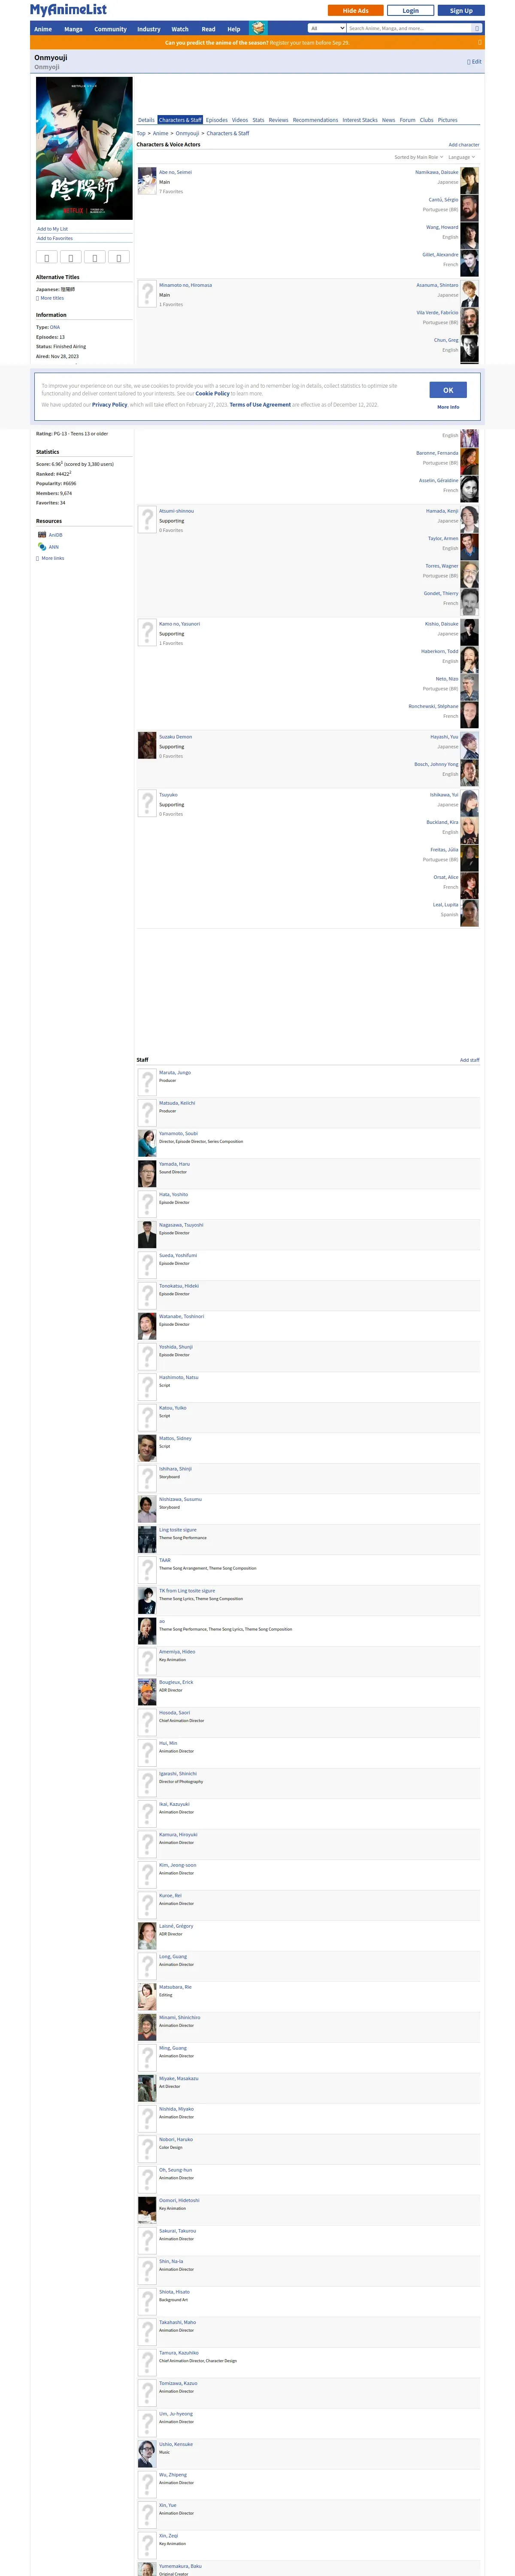Open the Industry navigation menu
The width and height of the screenshot is (515, 2576).
click(149, 29)
